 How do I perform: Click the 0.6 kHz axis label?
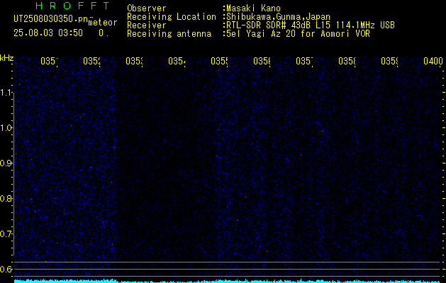click(x=6, y=269)
